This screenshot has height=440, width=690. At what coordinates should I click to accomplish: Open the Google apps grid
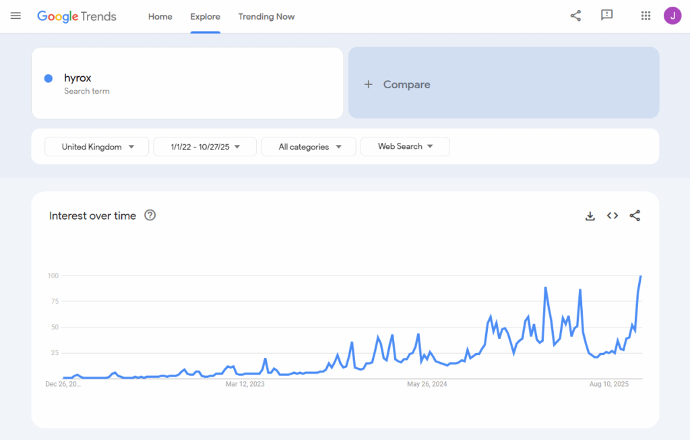pos(645,15)
